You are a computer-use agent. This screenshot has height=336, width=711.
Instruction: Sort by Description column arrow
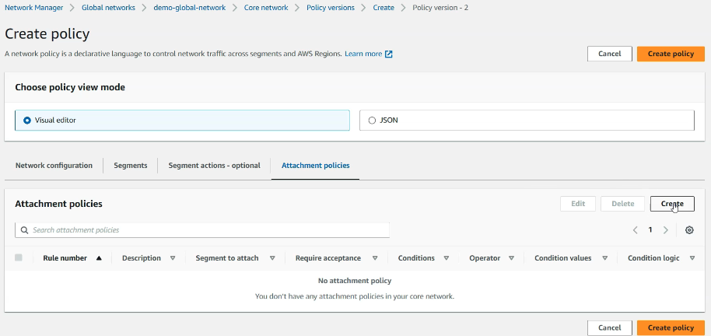173,258
